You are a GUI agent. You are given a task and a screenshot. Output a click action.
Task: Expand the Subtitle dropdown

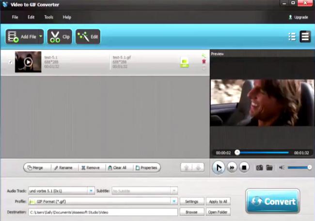pos(174,191)
